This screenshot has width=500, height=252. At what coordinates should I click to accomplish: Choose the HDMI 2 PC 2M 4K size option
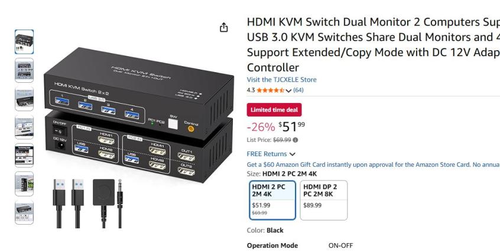[272, 201]
